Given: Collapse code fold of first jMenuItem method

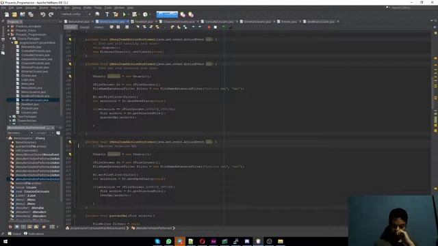Looking at the screenshot, I should click(75, 40).
